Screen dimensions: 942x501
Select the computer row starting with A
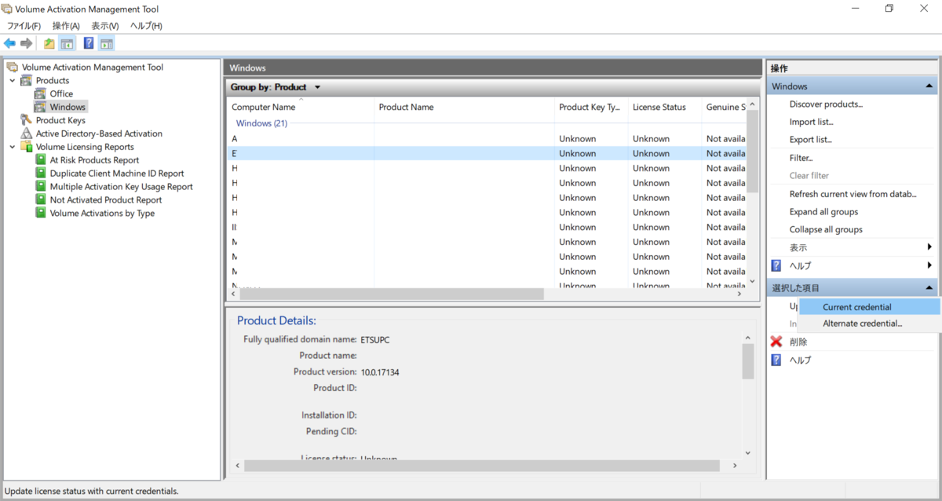coord(486,139)
